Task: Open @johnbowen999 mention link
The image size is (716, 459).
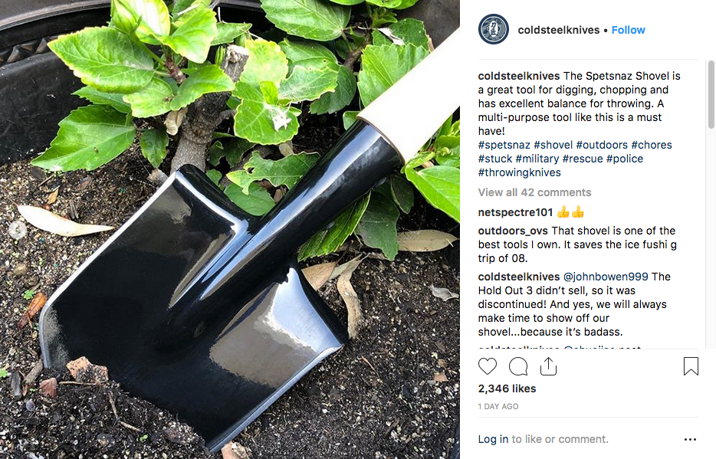Action: (606, 277)
